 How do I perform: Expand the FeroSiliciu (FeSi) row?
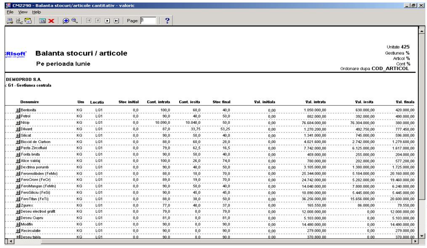(18, 193)
